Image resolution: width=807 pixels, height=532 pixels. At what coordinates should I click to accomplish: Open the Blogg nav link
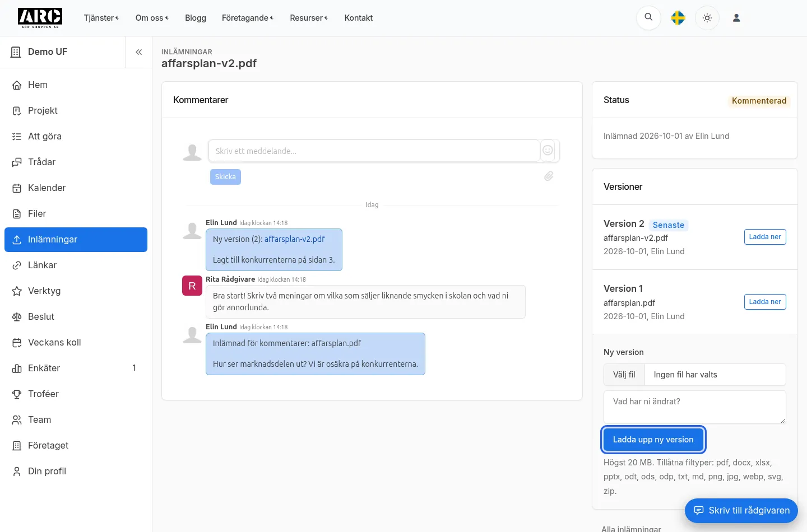pyautogui.click(x=196, y=18)
